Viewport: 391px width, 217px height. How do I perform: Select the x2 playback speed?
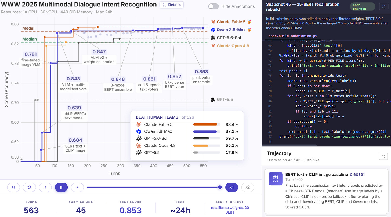click(248, 187)
